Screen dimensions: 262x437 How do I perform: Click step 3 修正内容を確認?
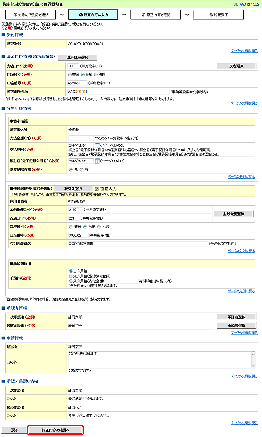(155, 15)
